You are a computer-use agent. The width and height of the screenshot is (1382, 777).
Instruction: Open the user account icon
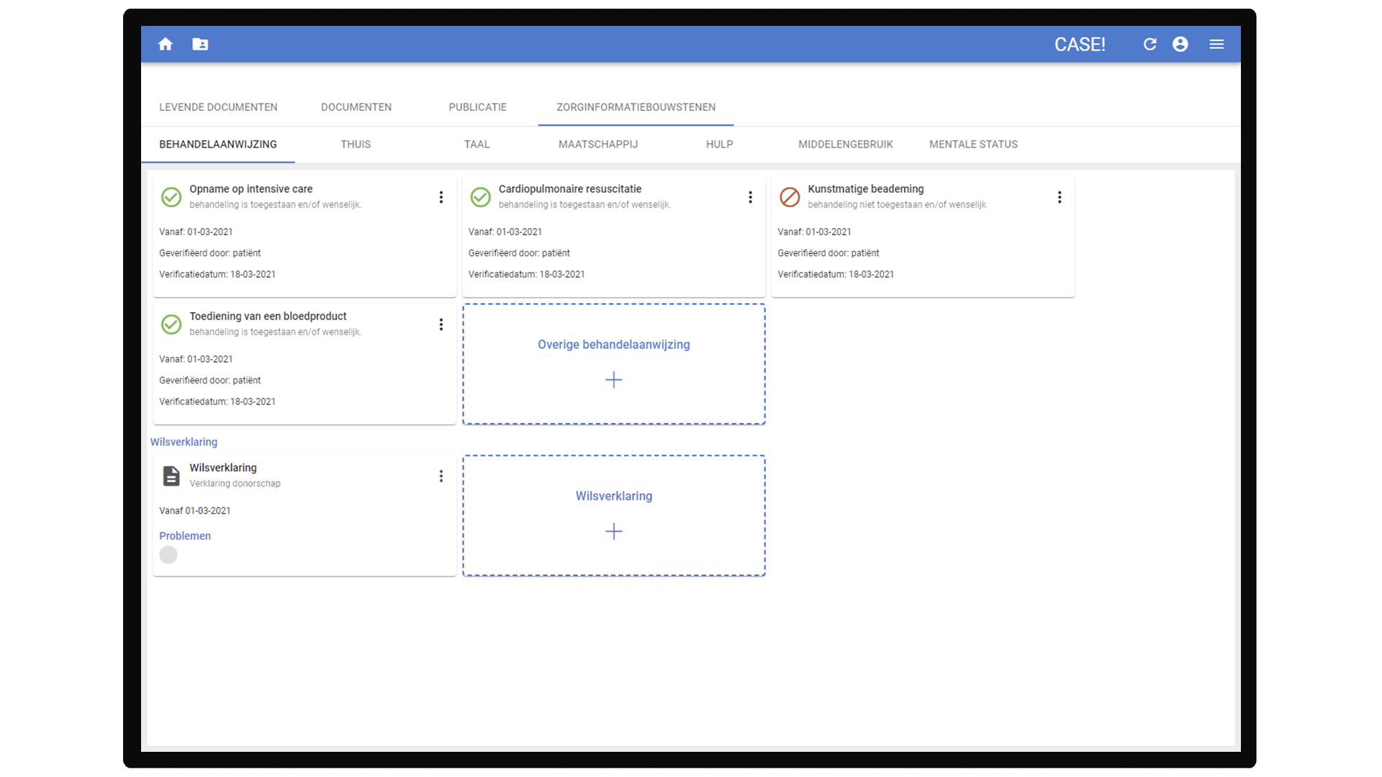pyautogui.click(x=1180, y=45)
